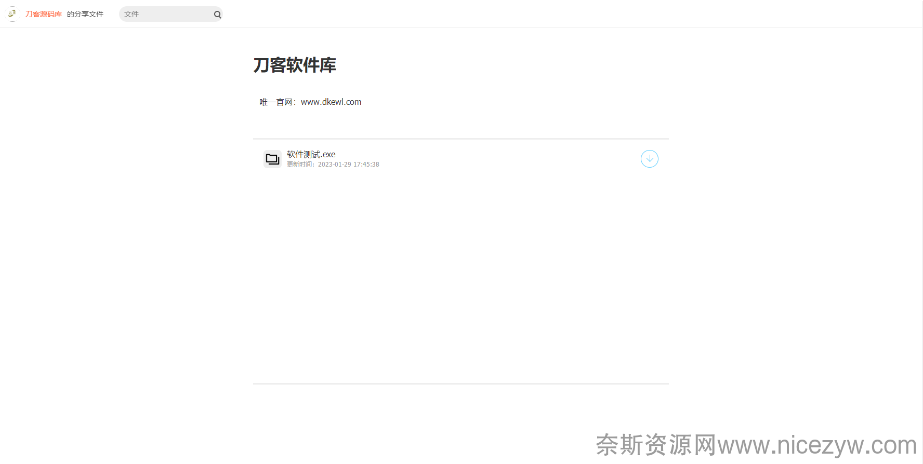Click the 的分享文件 label text

coord(85,14)
